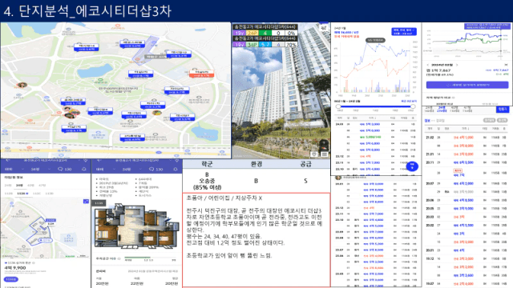Toggle the first gray pill filter in the transaction list

coord(489,120)
